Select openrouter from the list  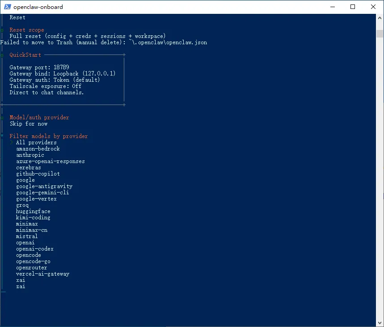(x=32, y=268)
